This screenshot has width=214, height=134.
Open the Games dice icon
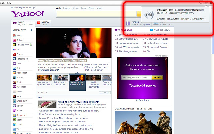click(x=14, y=54)
